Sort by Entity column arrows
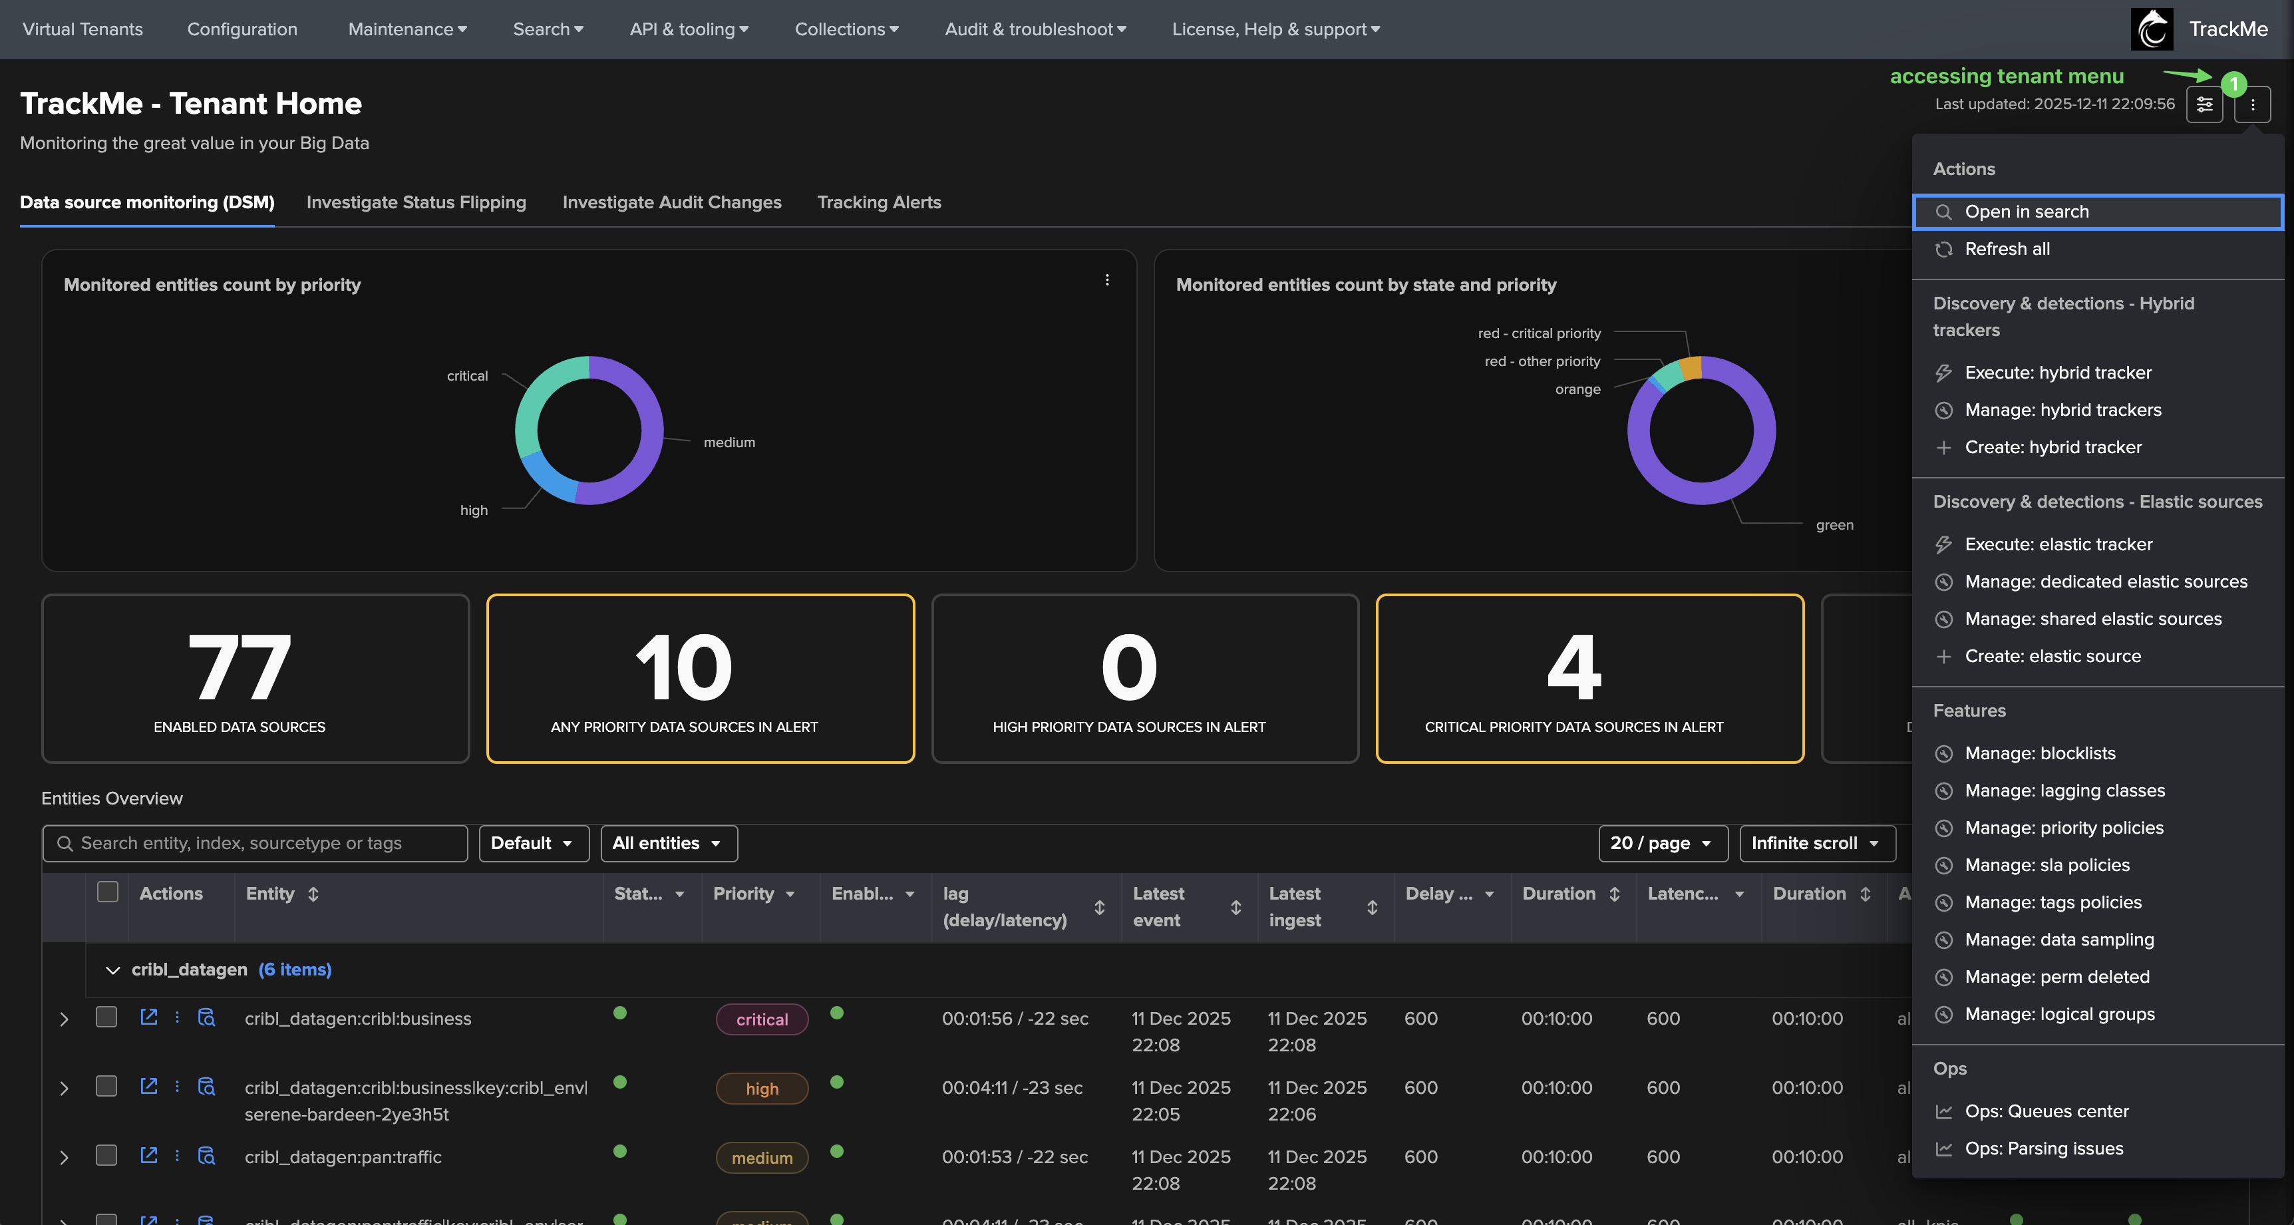 pyautogui.click(x=313, y=894)
